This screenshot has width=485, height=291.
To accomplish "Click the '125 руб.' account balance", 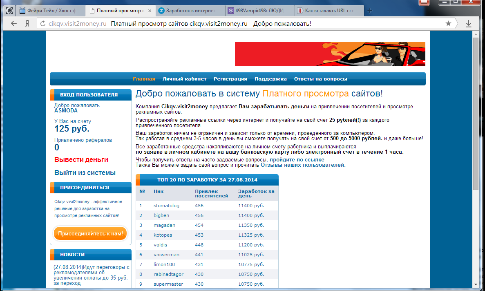I will (x=72, y=129).
